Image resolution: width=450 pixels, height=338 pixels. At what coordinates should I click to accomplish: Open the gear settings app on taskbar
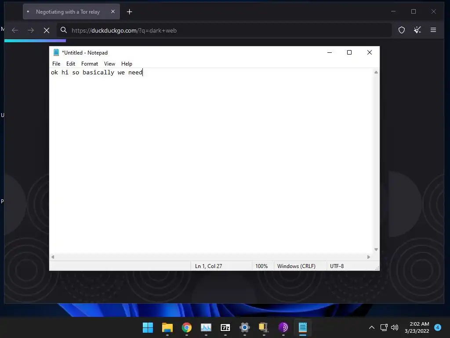click(x=245, y=327)
